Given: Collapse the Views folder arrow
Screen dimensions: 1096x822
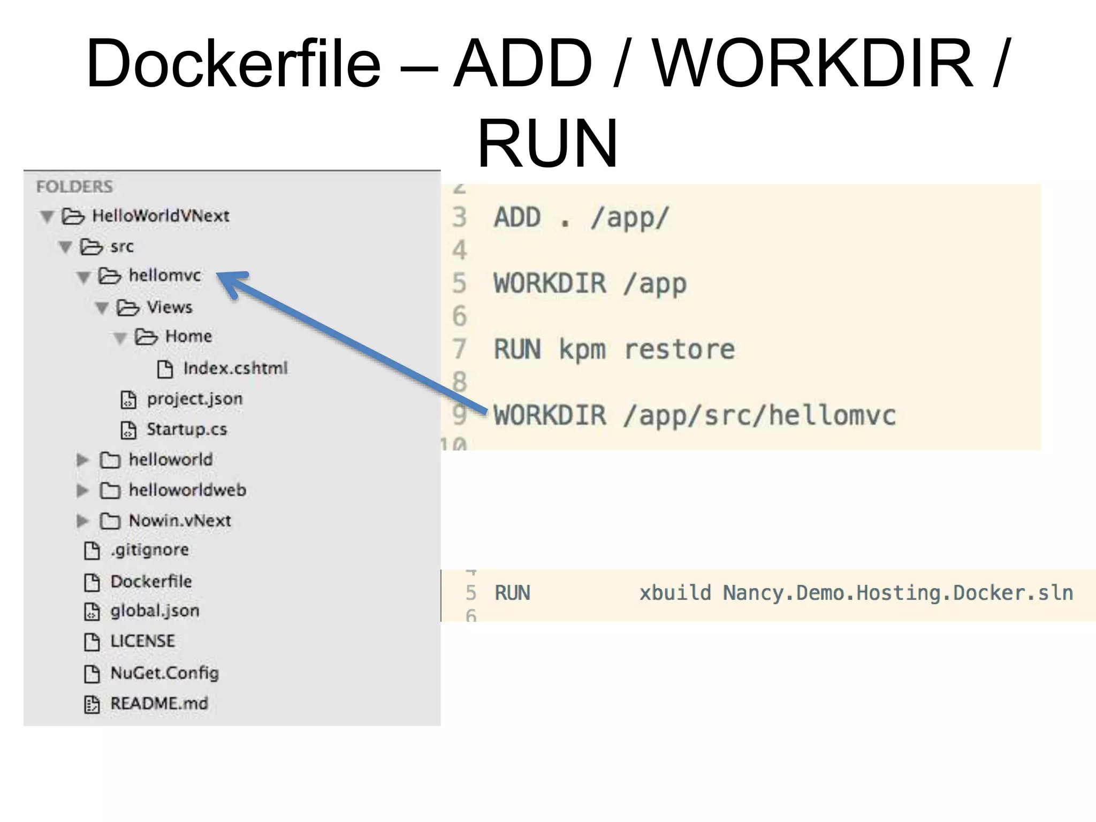Looking at the screenshot, I should (102, 308).
